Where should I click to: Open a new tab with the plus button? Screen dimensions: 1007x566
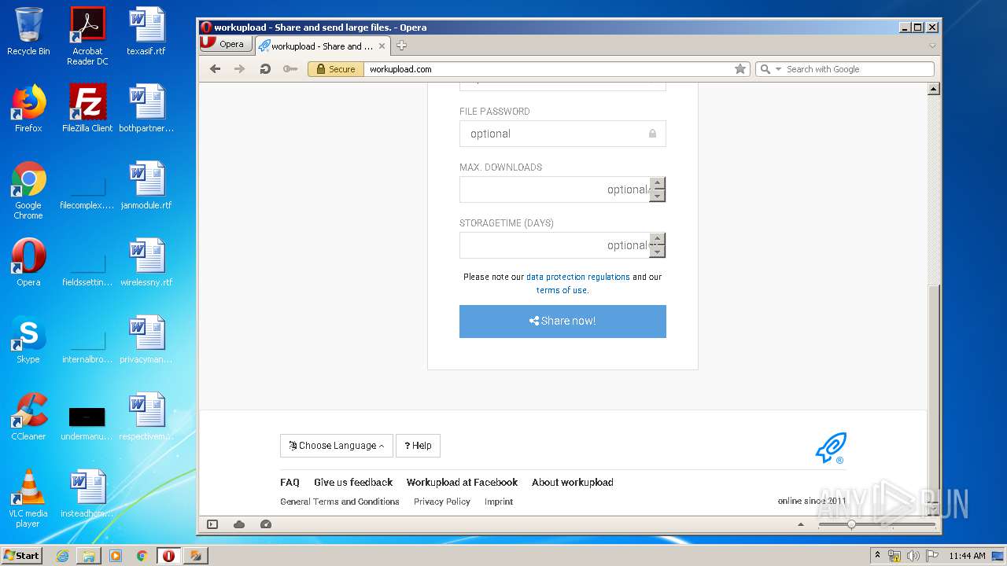click(x=401, y=46)
